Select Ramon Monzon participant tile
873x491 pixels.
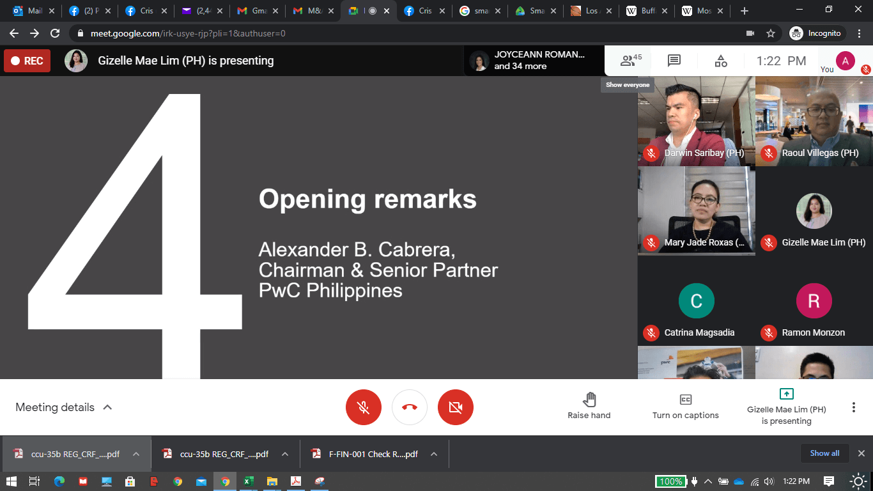pyautogui.click(x=814, y=300)
